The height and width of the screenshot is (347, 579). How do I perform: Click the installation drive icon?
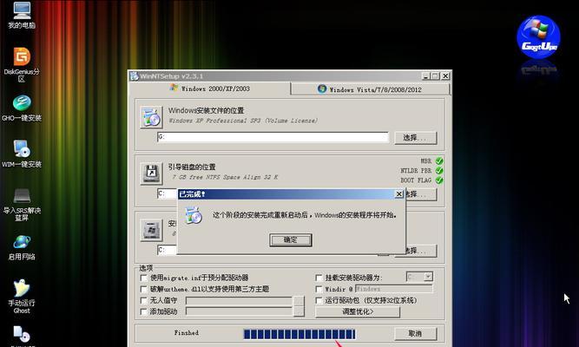pyautogui.click(x=151, y=230)
